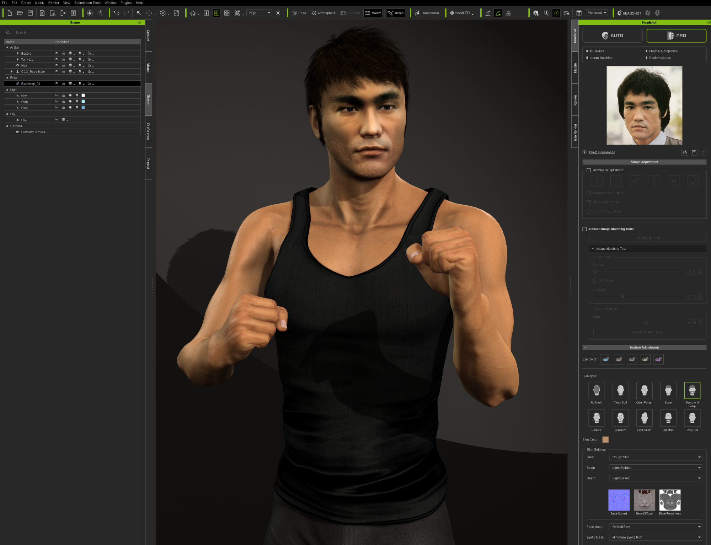This screenshot has height=545, width=711.
Task: Choose the Clean Soft skin type
Action: [620, 390]
